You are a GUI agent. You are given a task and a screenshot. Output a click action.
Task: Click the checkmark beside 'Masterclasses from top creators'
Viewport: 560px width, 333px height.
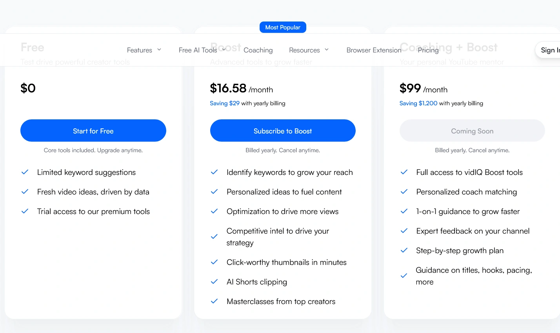pyautogui.click(x=214, y=301)
